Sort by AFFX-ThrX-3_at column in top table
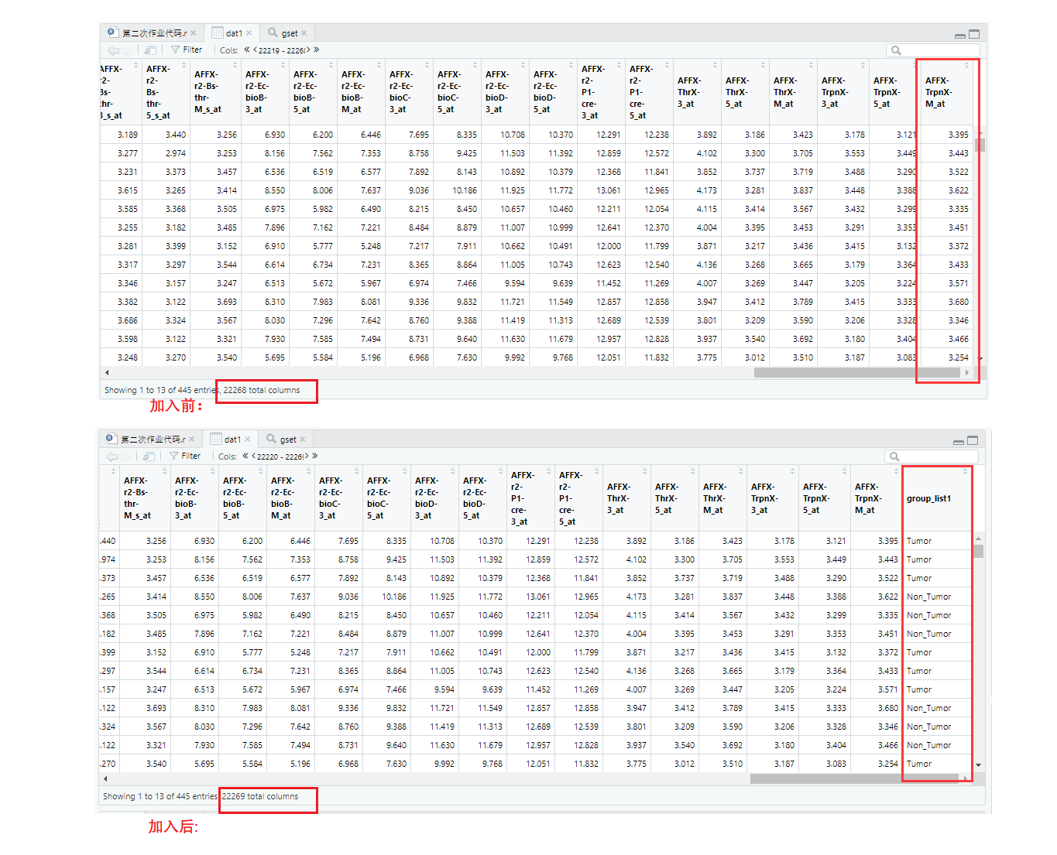The image size is (1057, 855). (714, 66)
